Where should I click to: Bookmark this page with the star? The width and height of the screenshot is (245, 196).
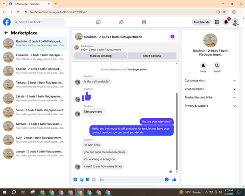point(224,12)
